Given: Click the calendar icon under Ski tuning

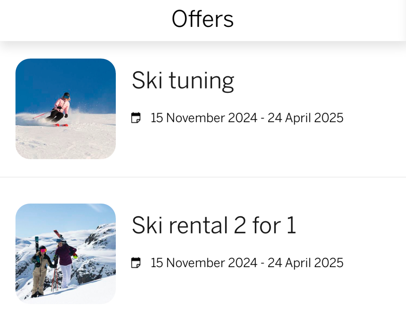Looking at the screenshot, I should pyautogui.click(x=136, y=118).
